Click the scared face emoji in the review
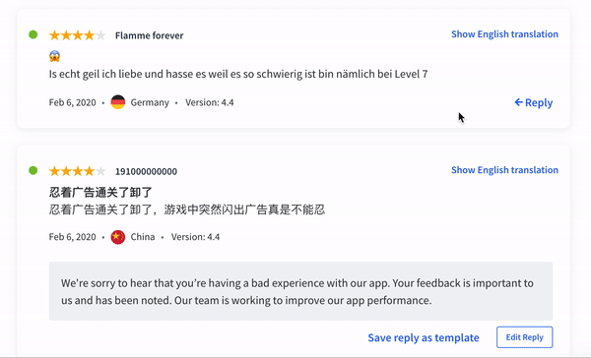591x358 pixels. click(54, 56)
